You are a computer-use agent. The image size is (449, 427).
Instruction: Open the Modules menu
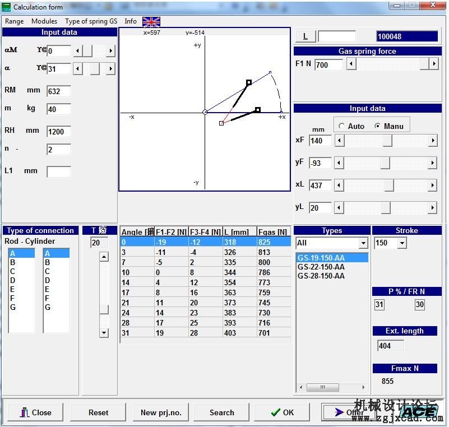44,21
